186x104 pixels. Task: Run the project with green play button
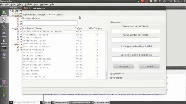[4, 90]
